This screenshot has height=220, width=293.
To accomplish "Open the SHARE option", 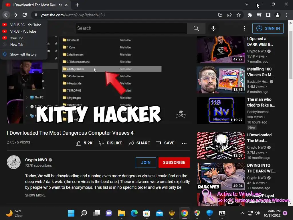I will (139, 143).
